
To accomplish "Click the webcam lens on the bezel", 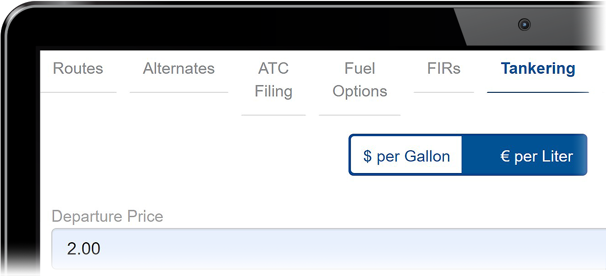I will (524, 24).
